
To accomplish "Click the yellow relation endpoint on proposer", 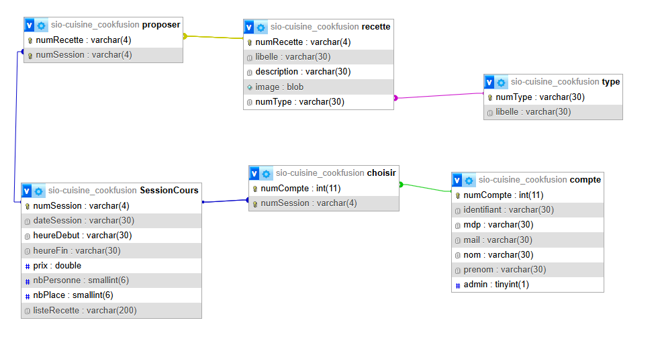I will pos(185,36).
